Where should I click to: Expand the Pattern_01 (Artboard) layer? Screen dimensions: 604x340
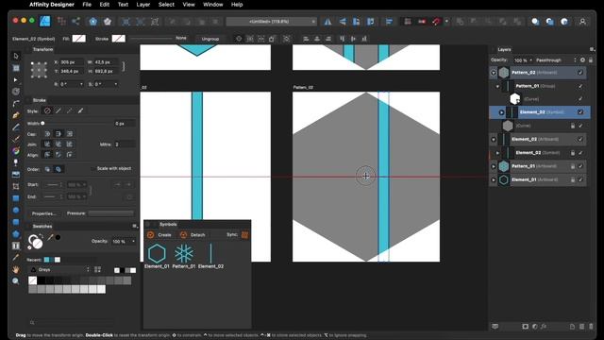coord(494,166)
